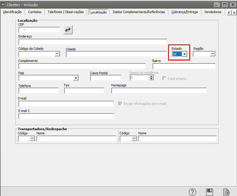Click the Telefone input field

(39, 91)
